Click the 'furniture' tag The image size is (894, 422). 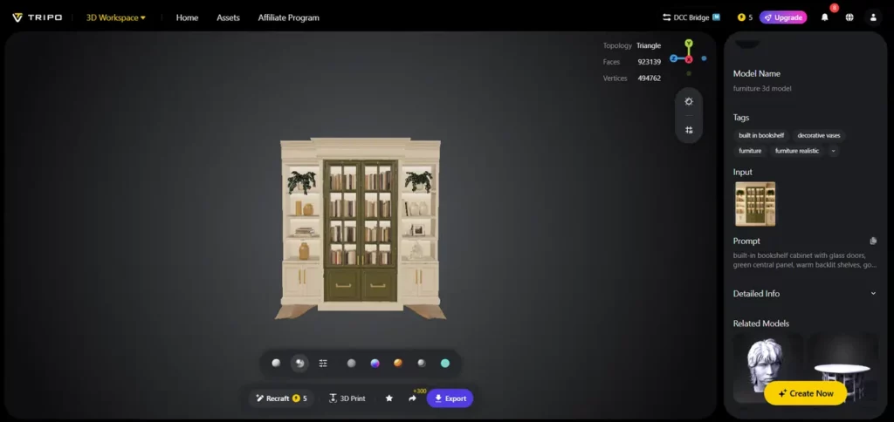(x=750, y=151)
